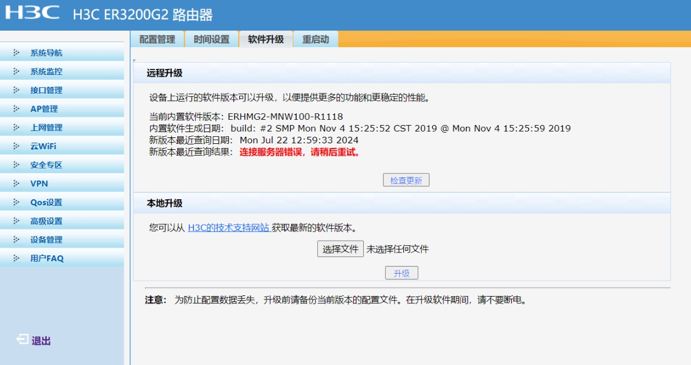Click the H3C ER3200G2 路由器 title

point(143,15)
